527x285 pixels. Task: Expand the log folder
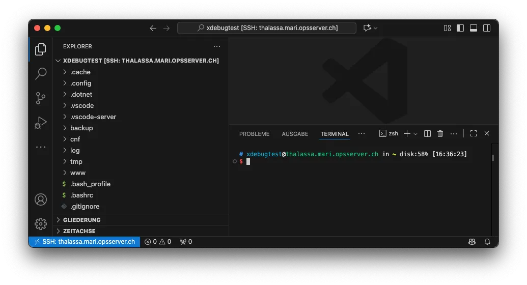point(141,150)
